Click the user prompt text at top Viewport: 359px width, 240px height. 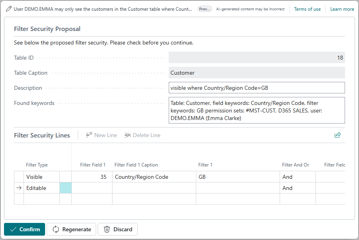click(x=103, y=9)
